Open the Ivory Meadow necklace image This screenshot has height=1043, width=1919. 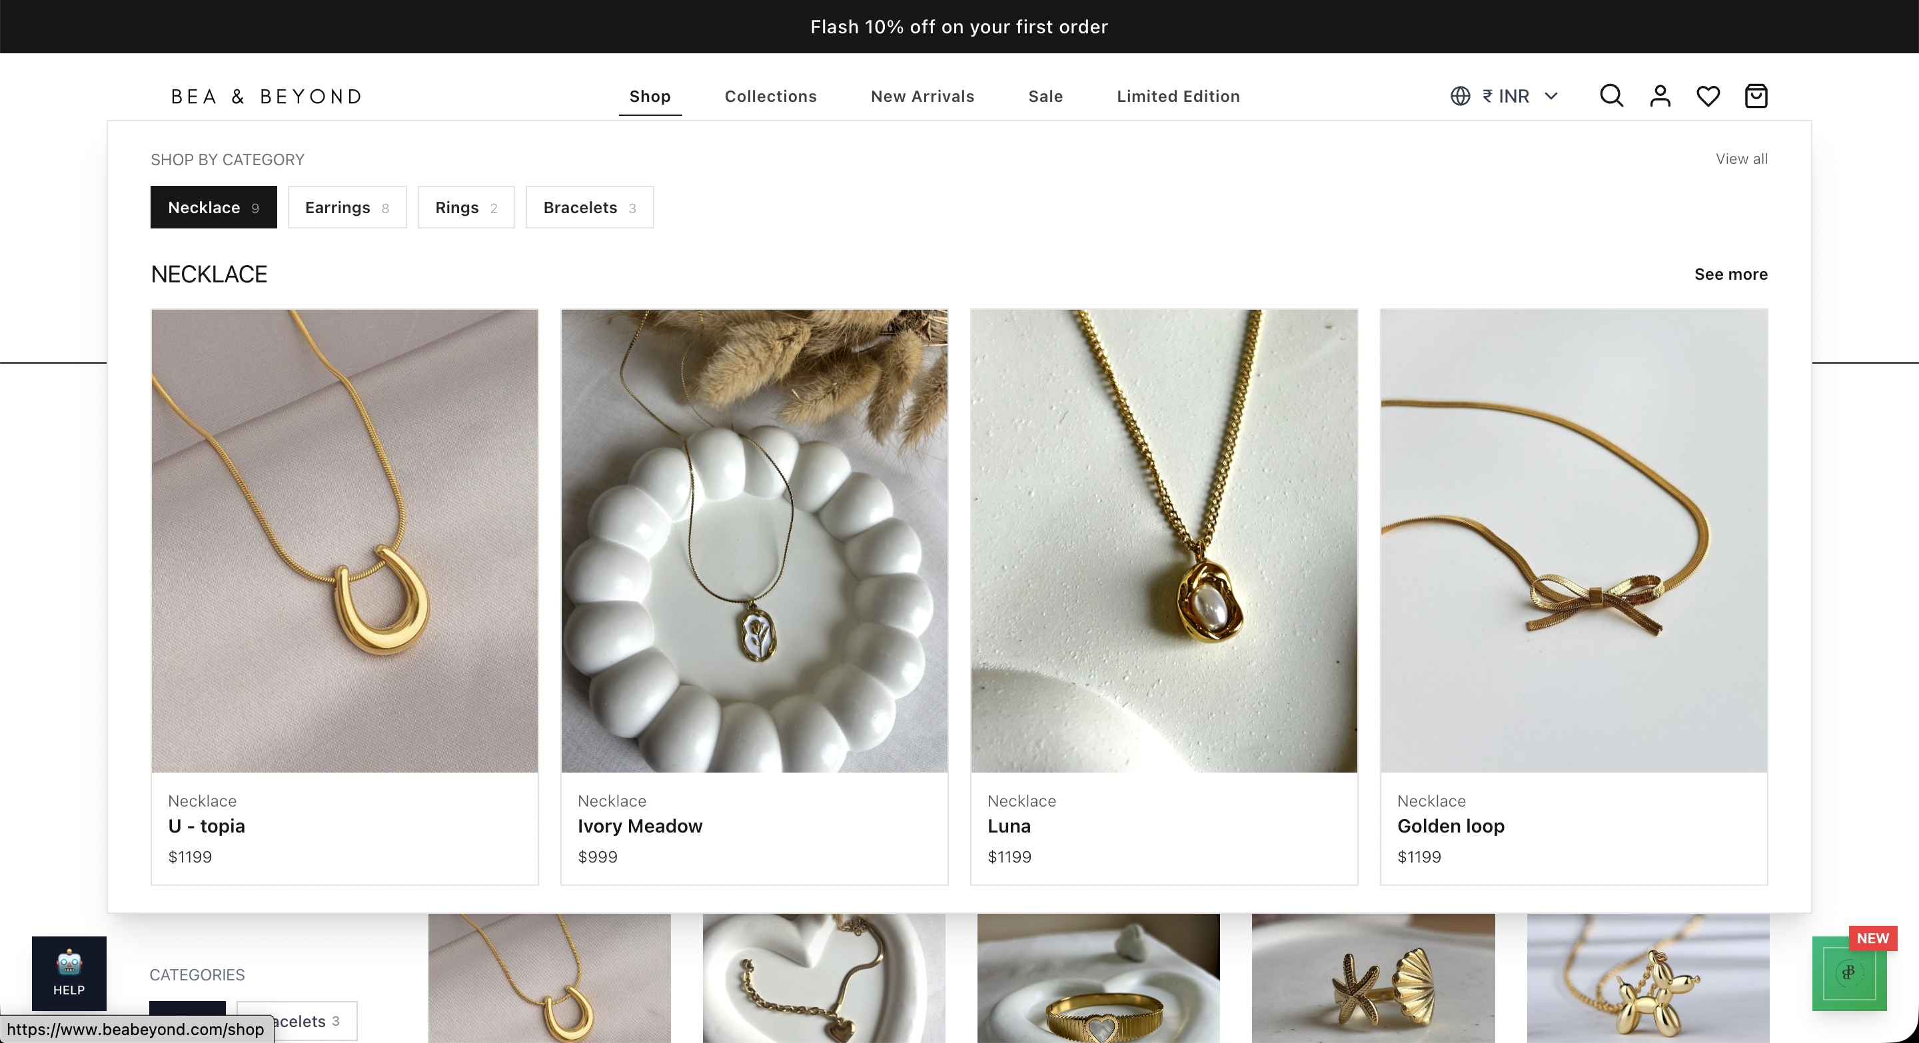click(754, 541)
